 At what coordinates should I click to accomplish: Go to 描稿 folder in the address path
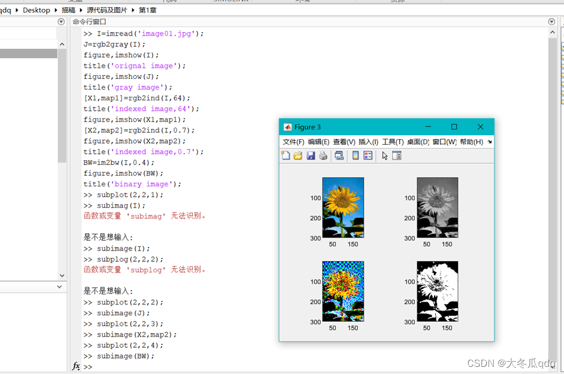(x=68, y=10)
